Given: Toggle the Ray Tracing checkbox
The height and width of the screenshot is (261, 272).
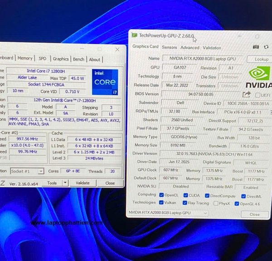Looking at the screenshot, I should coord(185,203).
